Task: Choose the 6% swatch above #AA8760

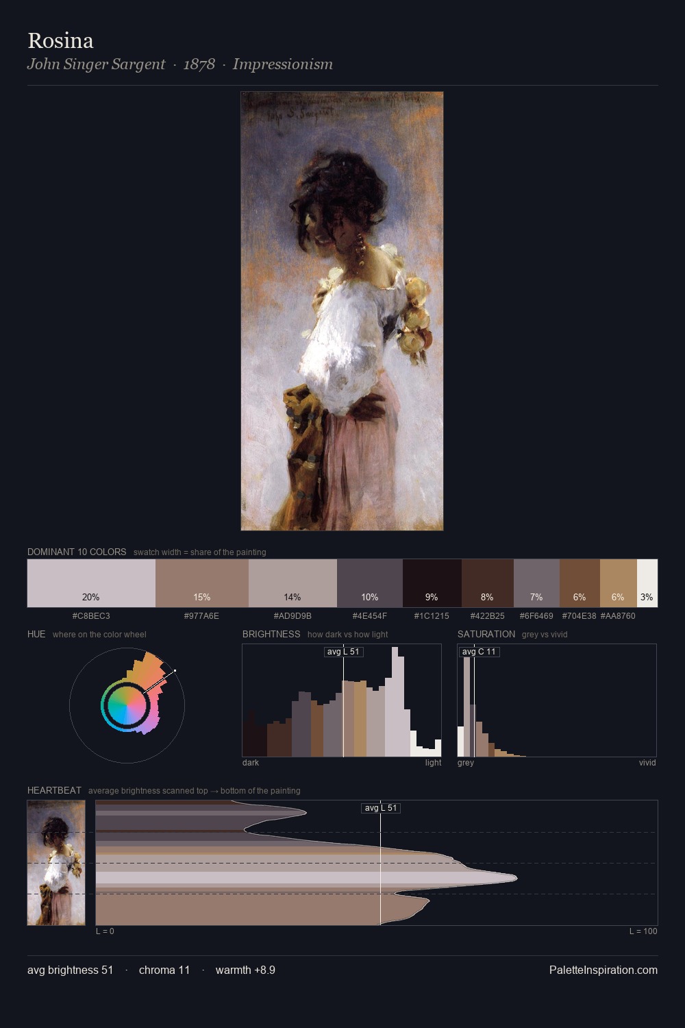Action: point(619,583)
